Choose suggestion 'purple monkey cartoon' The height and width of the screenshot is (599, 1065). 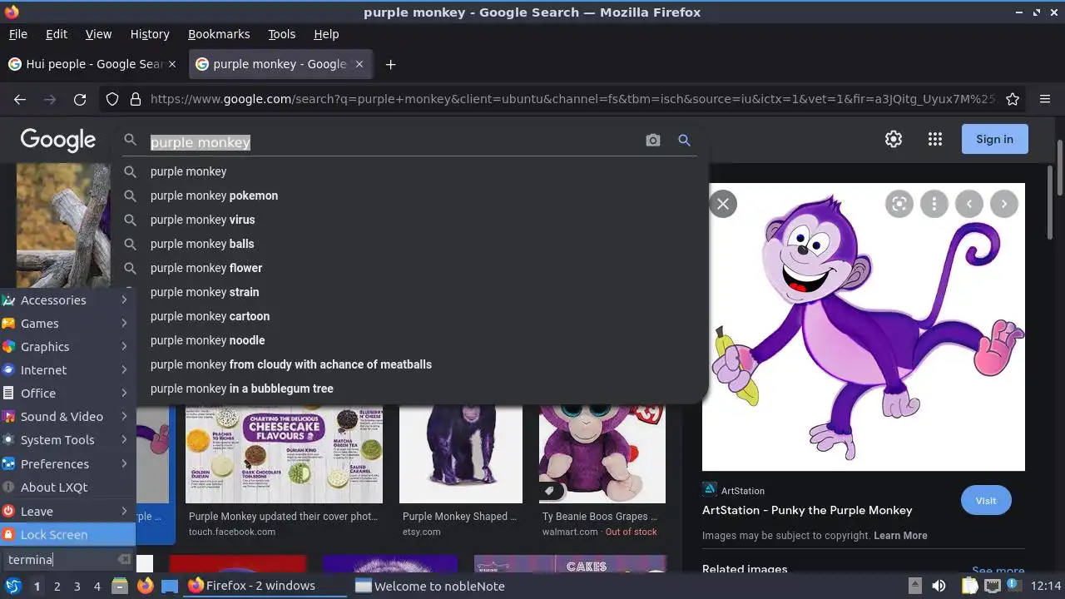coord(409,316)
